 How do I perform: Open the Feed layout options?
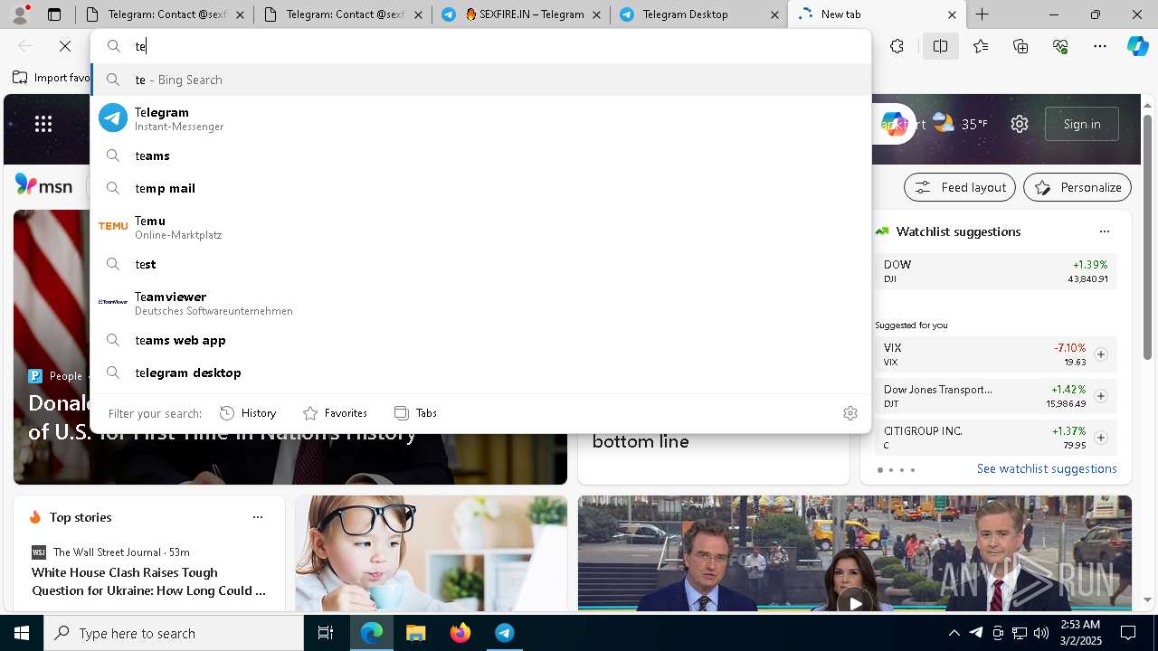point(960,187)
